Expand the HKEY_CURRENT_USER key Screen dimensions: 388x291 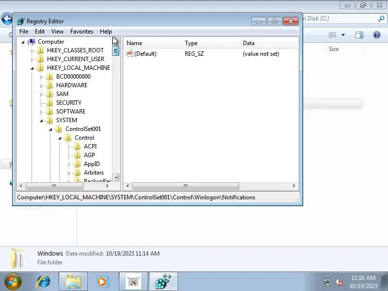tap(32, 60)
